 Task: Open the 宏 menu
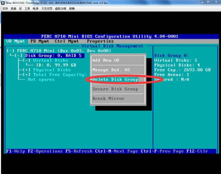pyautogui.click(x=20, y=9)
